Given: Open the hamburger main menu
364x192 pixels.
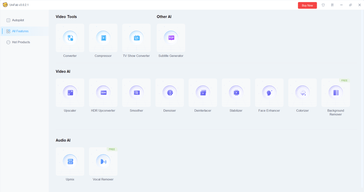Looking at the screenshot, I should tap(332, 5).
